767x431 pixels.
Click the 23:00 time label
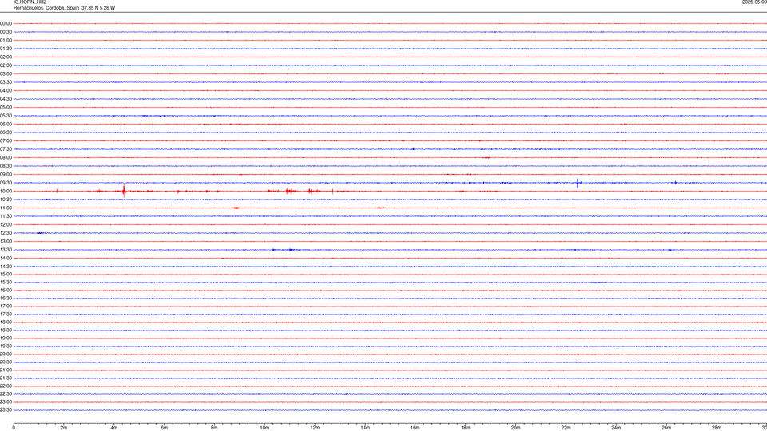(6, 402)
